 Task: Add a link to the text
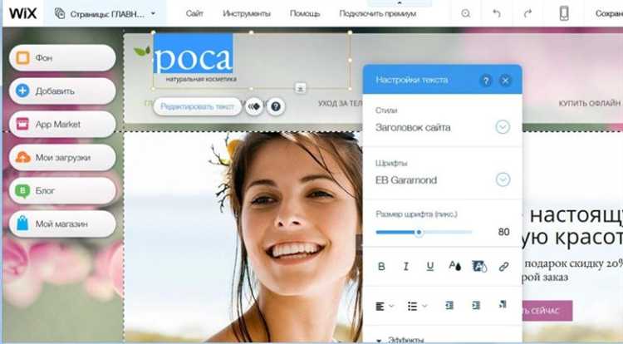pyautogui.click(x=503, y=267)
